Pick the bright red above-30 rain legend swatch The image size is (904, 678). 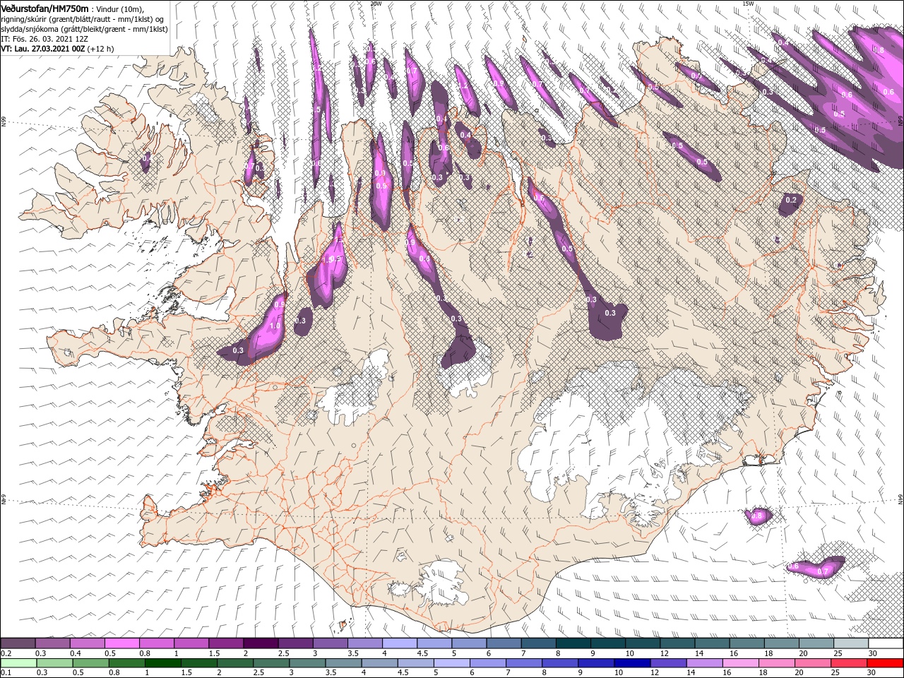coord(885,663)
